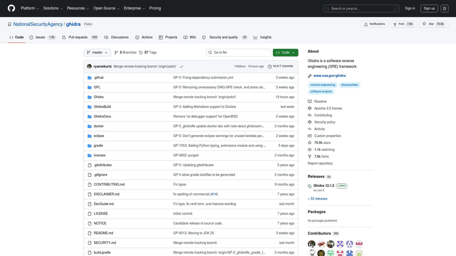456x256 pixels.
Task: Click the Pricing link
Action: pyautogui.click(x=155, y=8)
